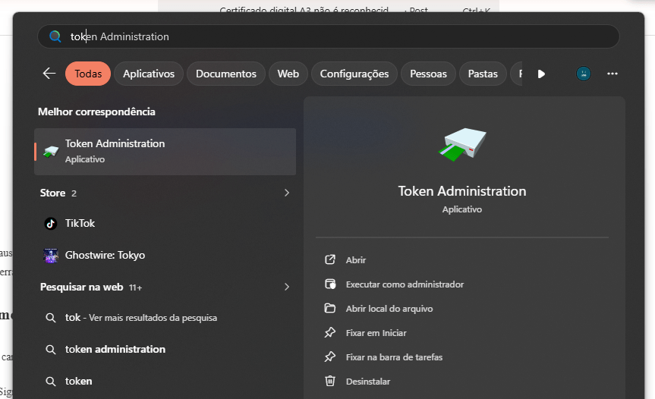655x399 pixels.
Task: Expand the Store results chevron
Action: pos(287,193)
